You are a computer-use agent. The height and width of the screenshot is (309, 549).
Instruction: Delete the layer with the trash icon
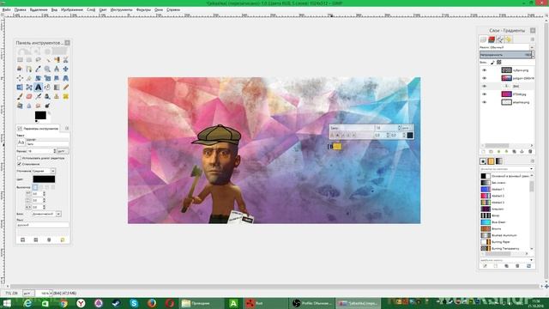pos(530,151)
